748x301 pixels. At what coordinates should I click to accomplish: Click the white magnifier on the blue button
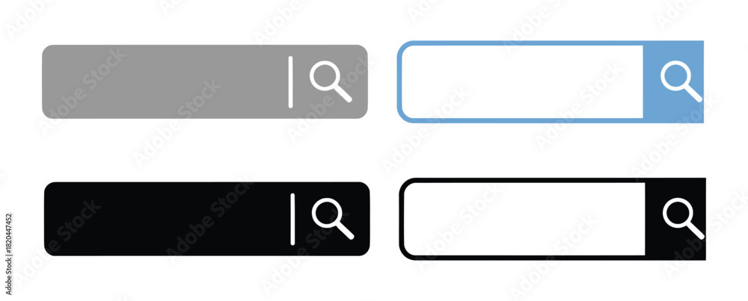(681, 81)
